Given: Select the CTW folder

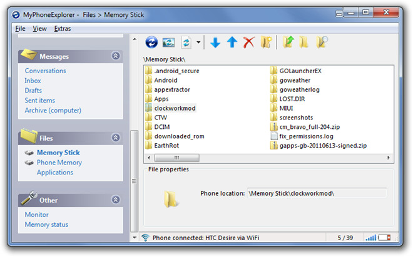Looking at the screenshot, I should pos(156,118).
